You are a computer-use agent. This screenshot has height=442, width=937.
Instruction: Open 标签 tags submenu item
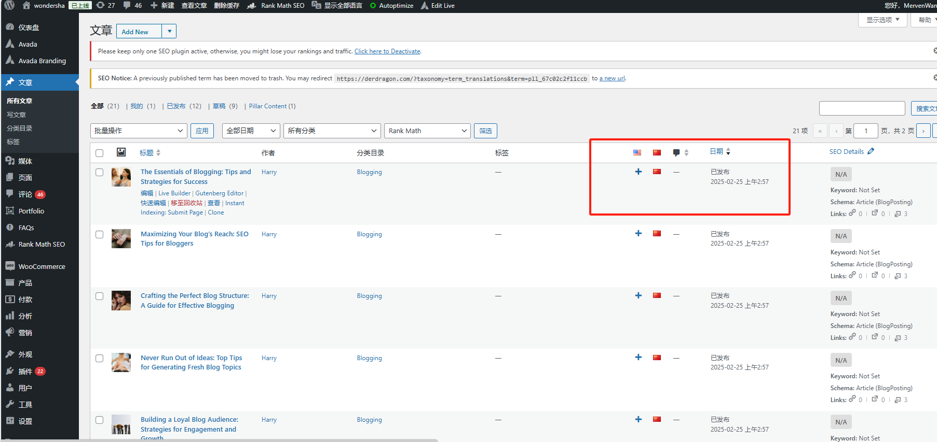pos(13,141)
